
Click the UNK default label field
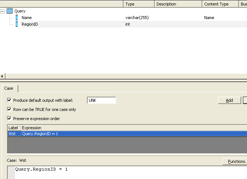coord(102,100)
